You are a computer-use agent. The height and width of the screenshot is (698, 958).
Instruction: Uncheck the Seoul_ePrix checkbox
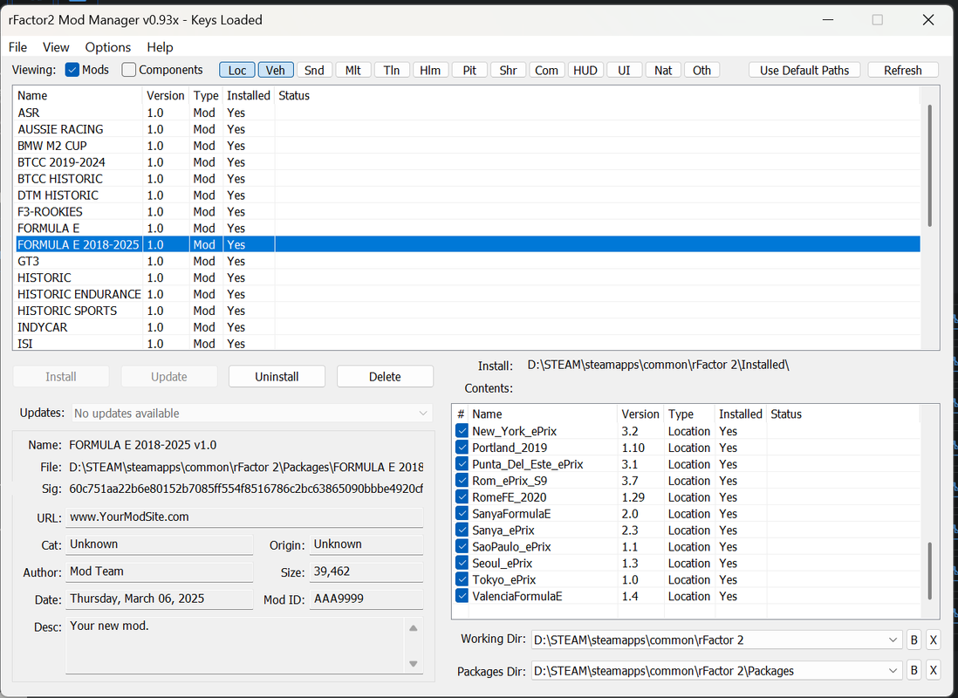tap(462, 563)
